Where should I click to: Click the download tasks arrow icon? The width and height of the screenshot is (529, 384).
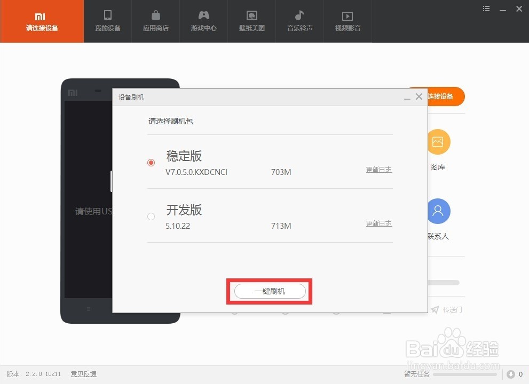511,374
